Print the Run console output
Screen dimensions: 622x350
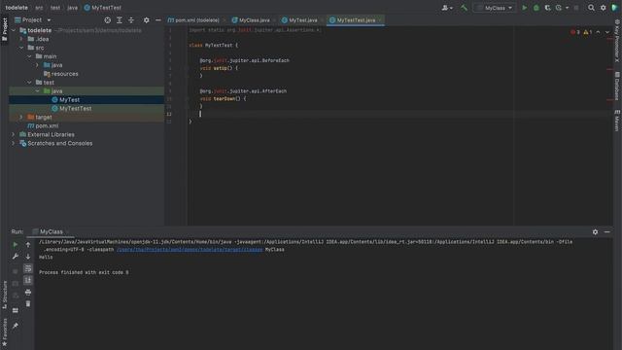[x=28, y=293]
